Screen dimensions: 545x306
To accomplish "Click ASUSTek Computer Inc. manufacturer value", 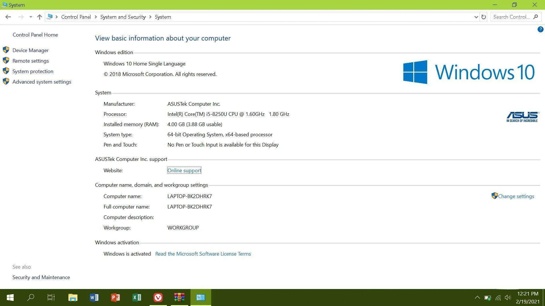I will [194, 104].
